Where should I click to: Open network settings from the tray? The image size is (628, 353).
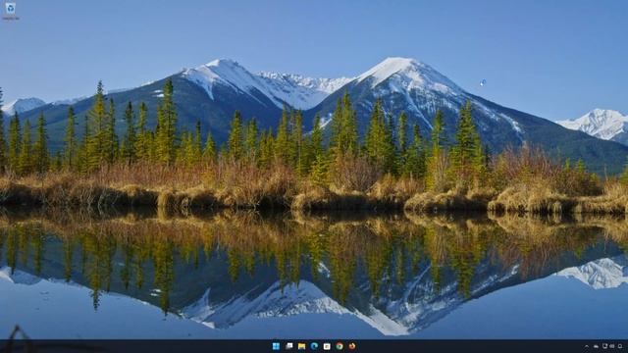[604, 346]
